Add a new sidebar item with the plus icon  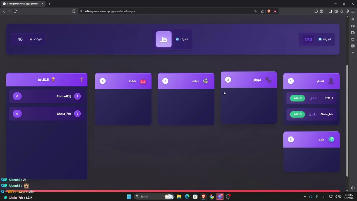[353, 53]
